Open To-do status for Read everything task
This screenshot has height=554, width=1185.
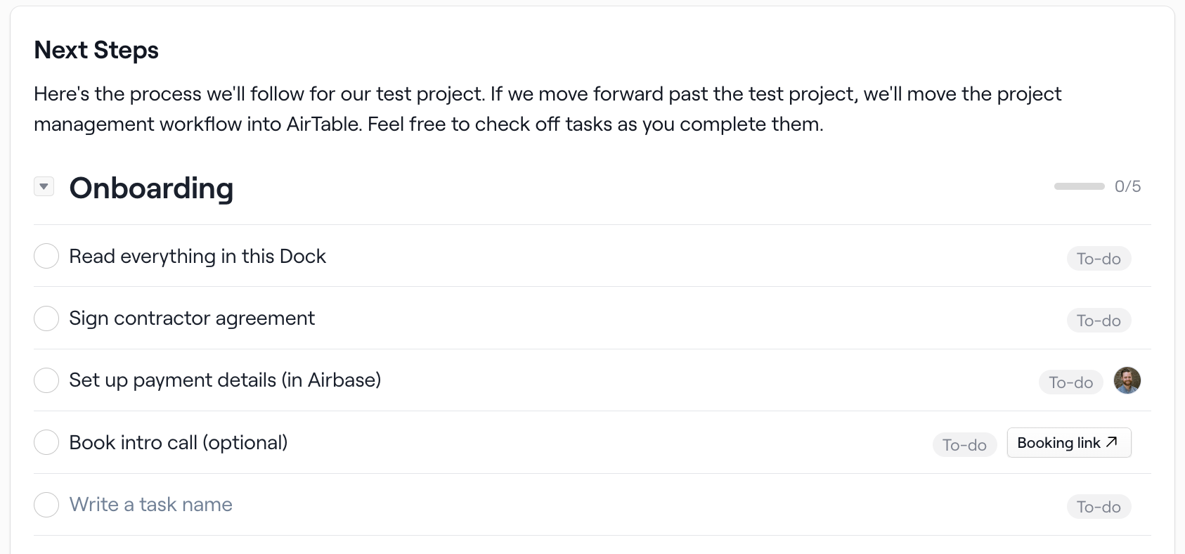pyautogui.click(x=1099, y=259)
